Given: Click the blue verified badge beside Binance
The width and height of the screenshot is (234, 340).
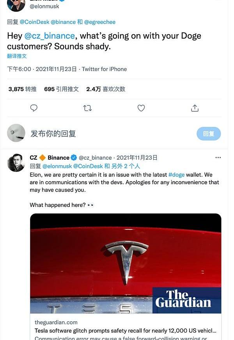Looking at the screenshot, I should [74, 158].
